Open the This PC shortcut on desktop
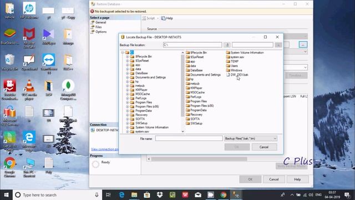This screenshot has width=355, height=200. click(29, 167)
